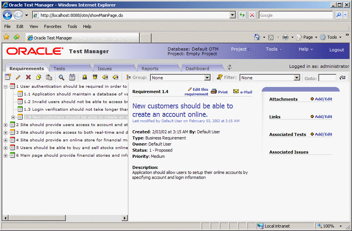
Task: Click the Filter funnel icon
Action: pyautogui.click(x=220, y=77)
